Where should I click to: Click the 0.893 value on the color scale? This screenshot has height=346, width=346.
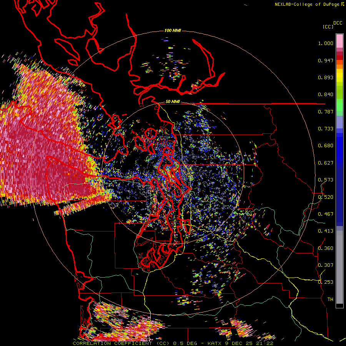coord(326,77)
